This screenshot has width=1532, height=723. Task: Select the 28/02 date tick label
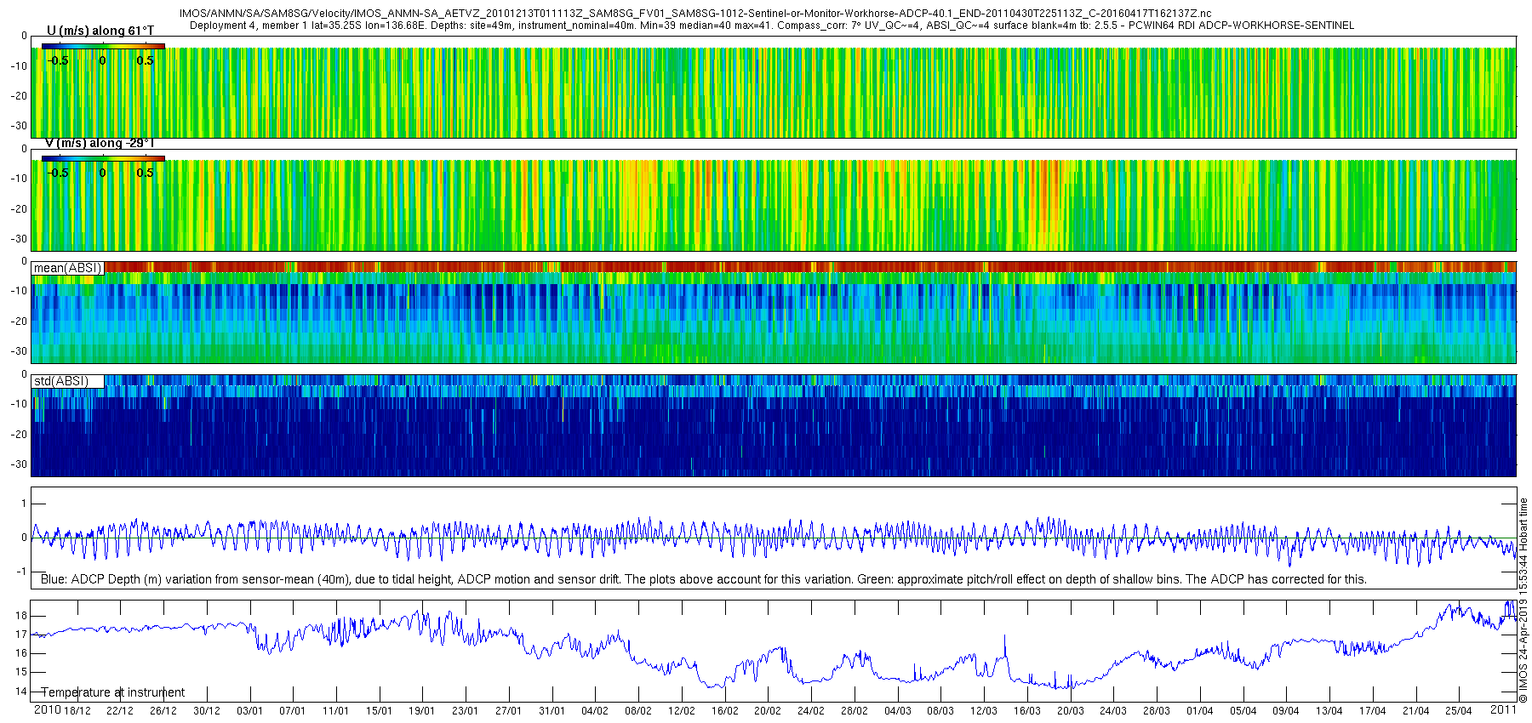[x=855, y=711]
